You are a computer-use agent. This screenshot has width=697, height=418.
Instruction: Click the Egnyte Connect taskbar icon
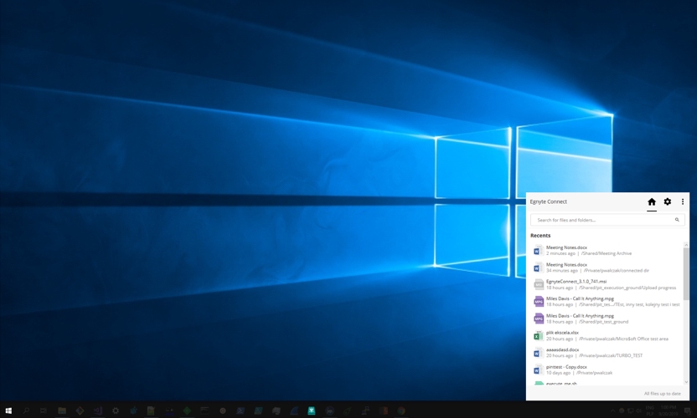(x=311, y=410)
